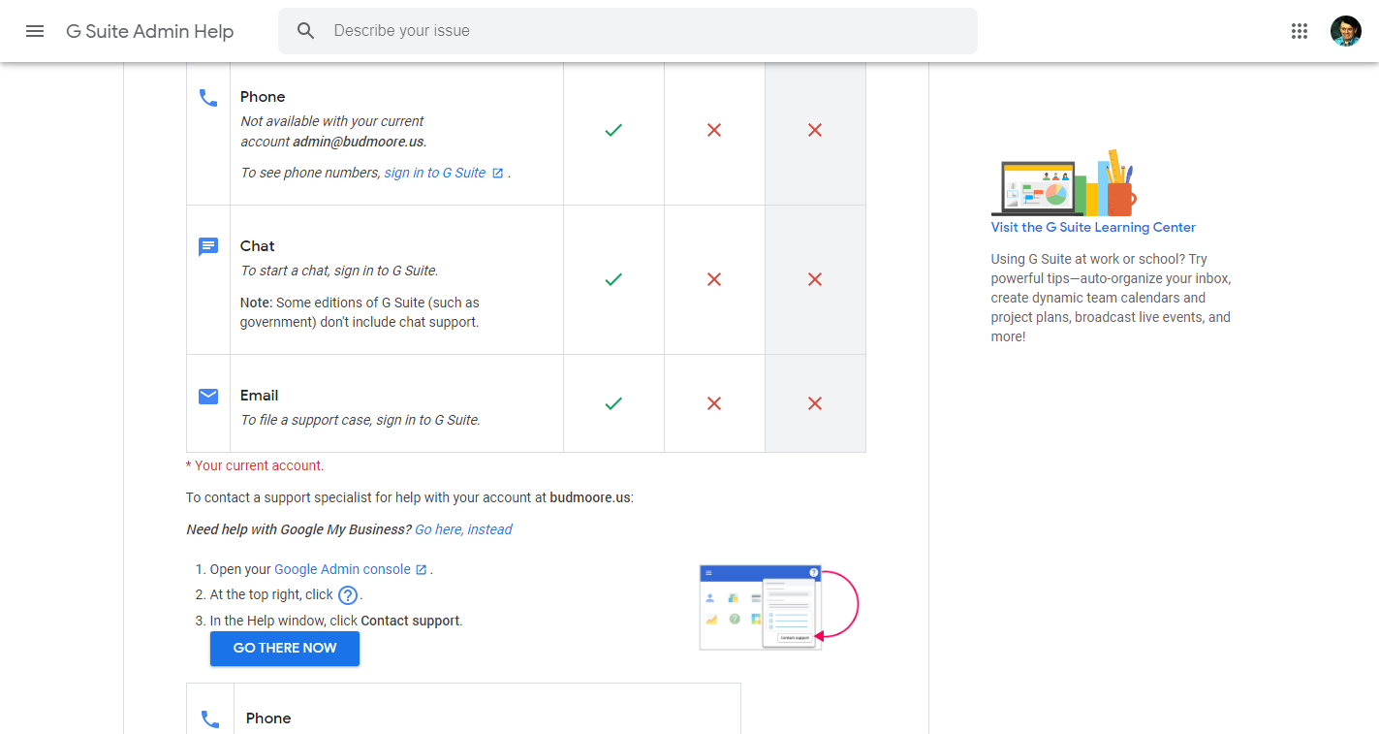Viewport: 1379px width, 734px height.
Task: Click the green checkmark in Chat row
Action: pos(613,279)
